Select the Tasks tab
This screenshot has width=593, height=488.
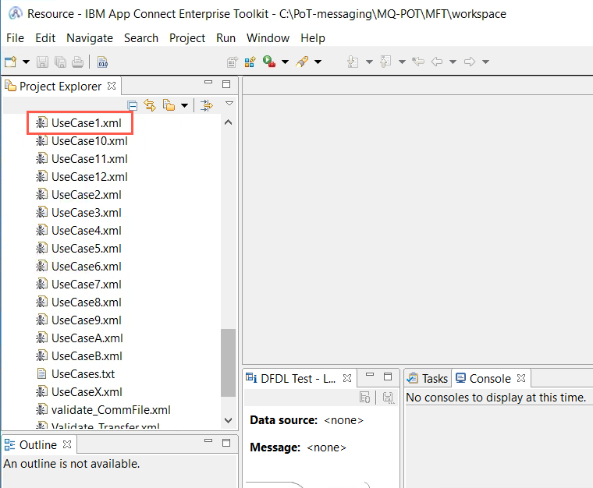click(x=428, y=378)
